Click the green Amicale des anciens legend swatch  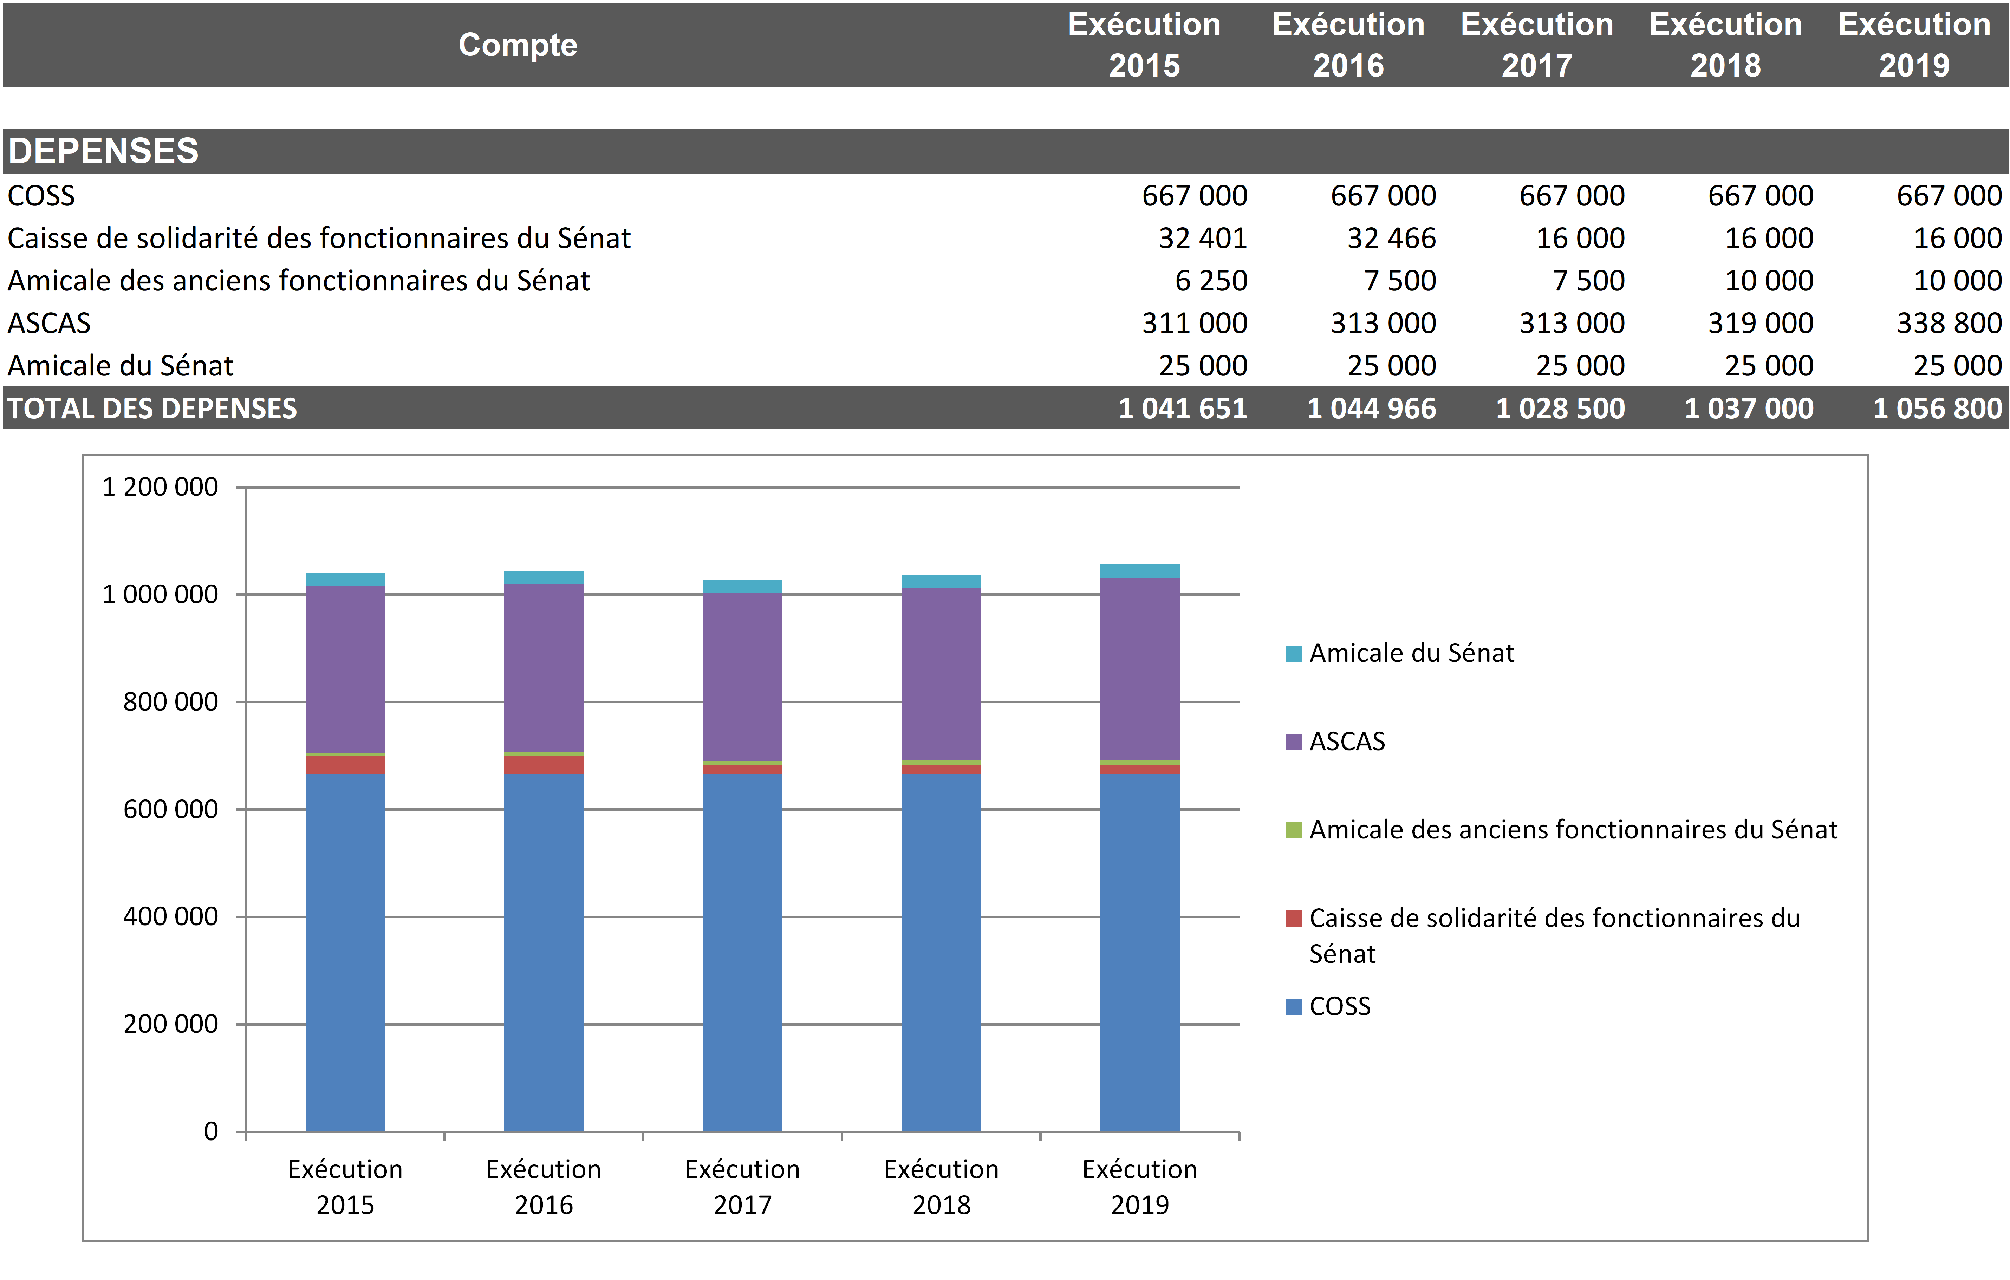point(1294,830)
